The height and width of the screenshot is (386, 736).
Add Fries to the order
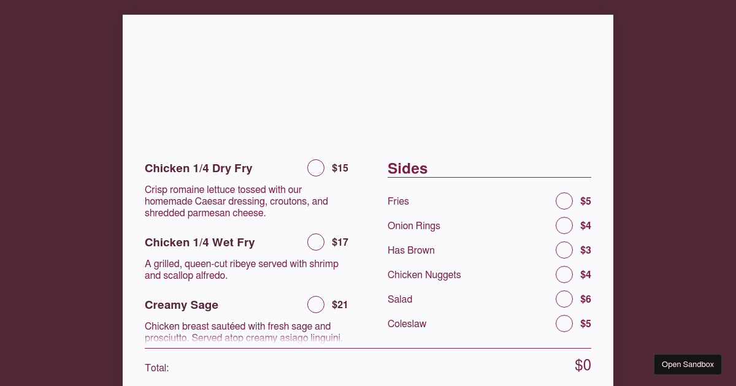coord(564,201)
